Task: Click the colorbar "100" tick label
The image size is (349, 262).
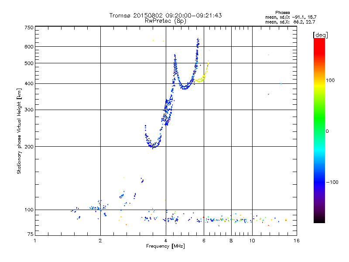Action: coord(330,80)
